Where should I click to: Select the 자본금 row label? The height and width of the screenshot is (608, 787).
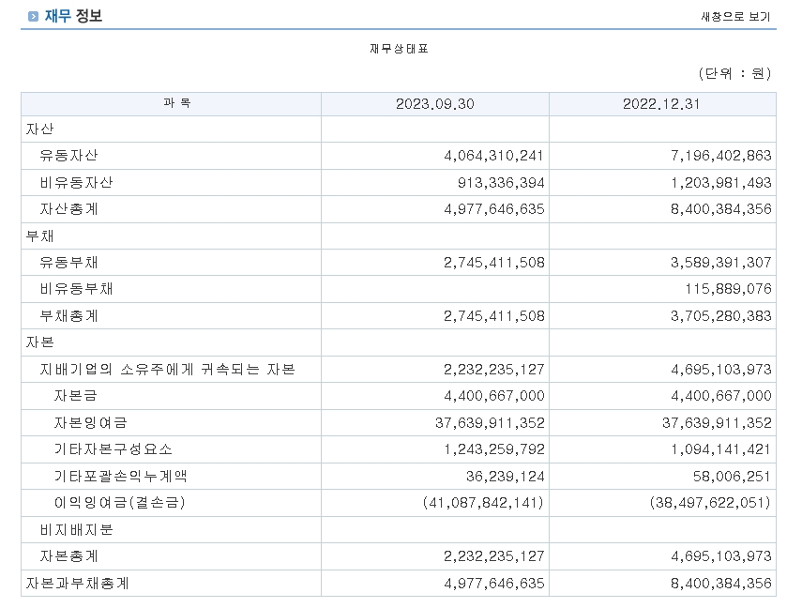coord(75,396)
